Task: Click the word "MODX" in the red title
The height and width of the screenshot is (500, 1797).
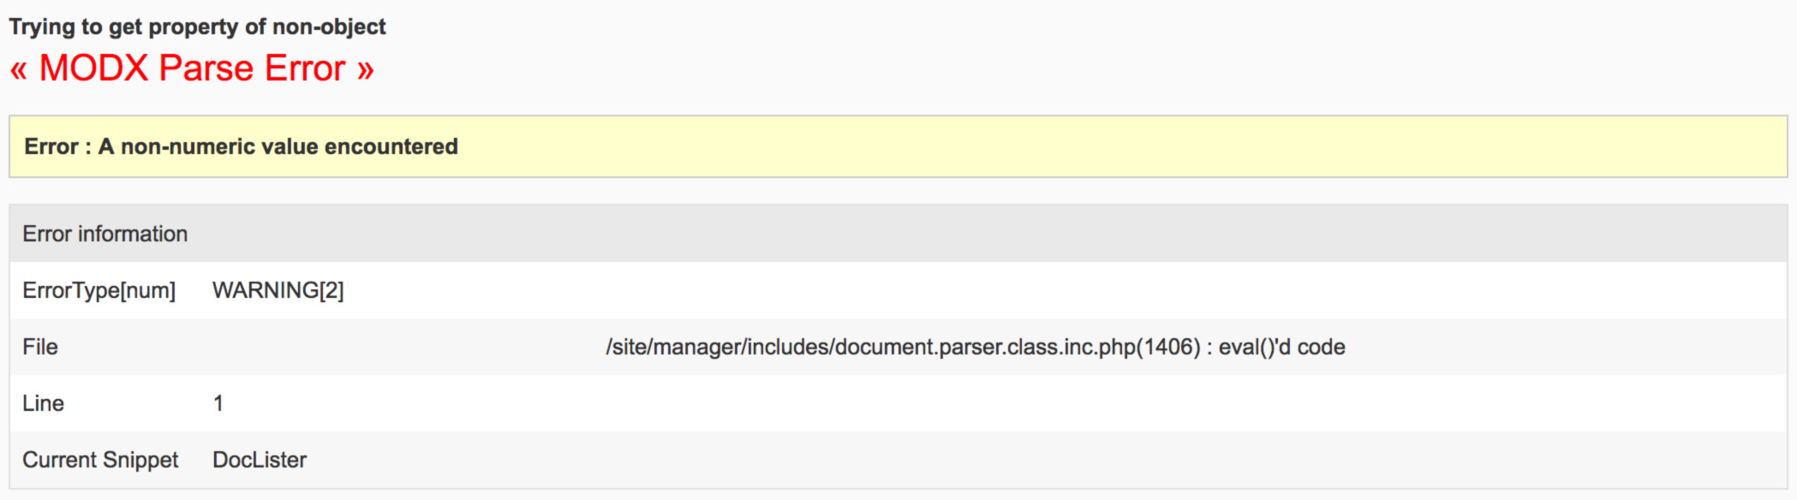Action: (x=94, y=68)
